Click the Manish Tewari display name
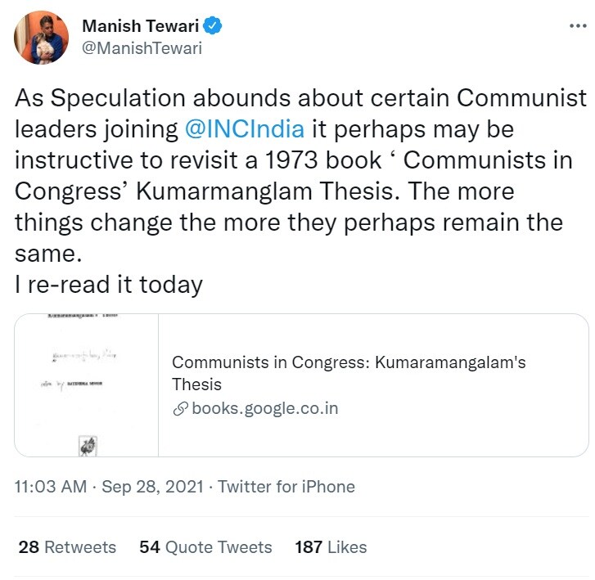The height and width of the screenshot is (580, 595). tap(141, 26)
